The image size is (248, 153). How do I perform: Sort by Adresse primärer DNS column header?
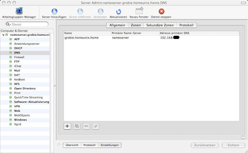199,33
